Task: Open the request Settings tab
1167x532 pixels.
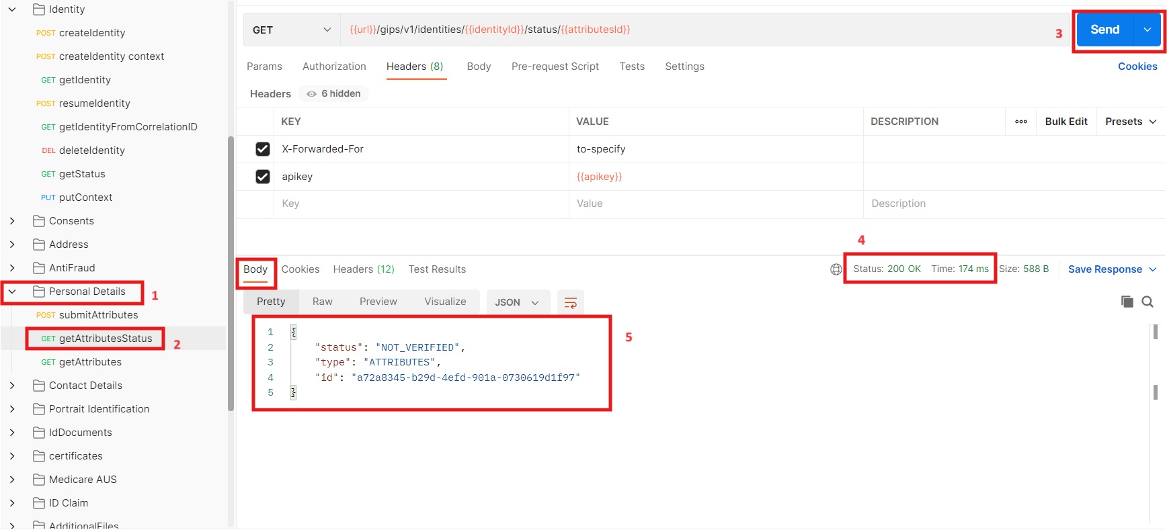Action: (x=684, y=66)
